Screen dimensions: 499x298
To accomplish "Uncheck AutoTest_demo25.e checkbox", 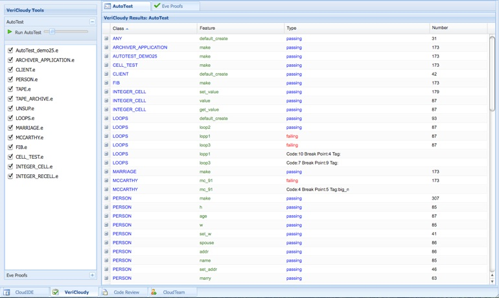I will 10,50.
